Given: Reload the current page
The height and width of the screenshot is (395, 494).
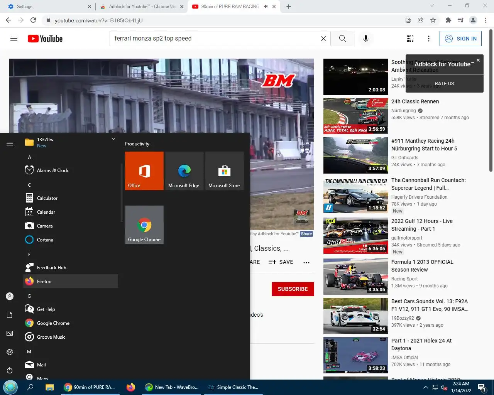Looking at the screenshot, I should click(33, 20).
